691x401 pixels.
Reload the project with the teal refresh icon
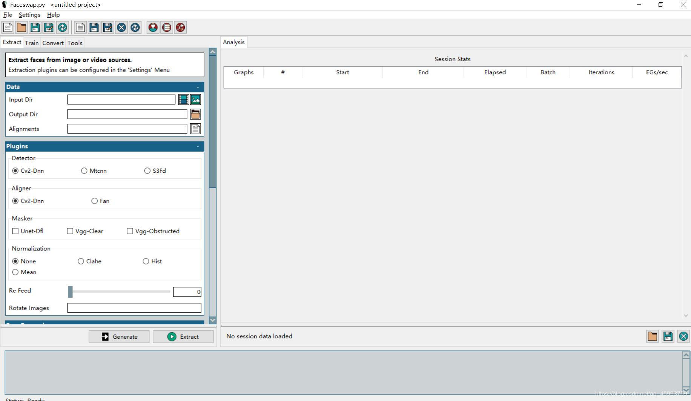62,28
